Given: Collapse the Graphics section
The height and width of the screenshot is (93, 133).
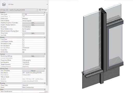Looking at the screenshot, I should [x=45, y=12].
